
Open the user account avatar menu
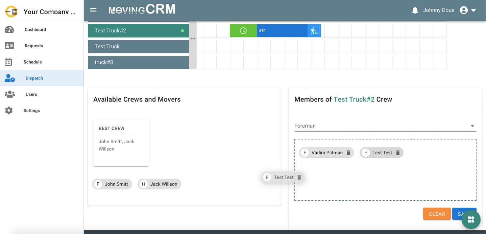[468, 10]
